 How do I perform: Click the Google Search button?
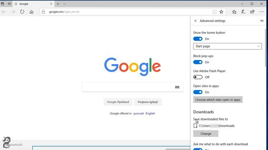(118, 102)
